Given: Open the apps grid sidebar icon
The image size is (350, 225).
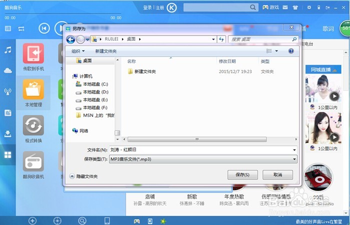Looking at the screenshot, I should click(8, 154).
